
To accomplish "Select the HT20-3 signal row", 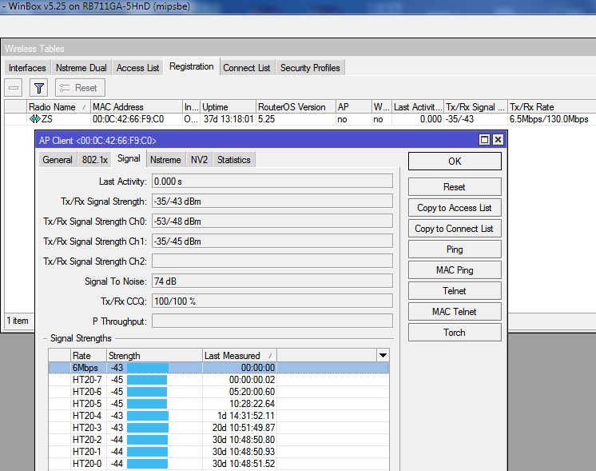I will point(219,428).
